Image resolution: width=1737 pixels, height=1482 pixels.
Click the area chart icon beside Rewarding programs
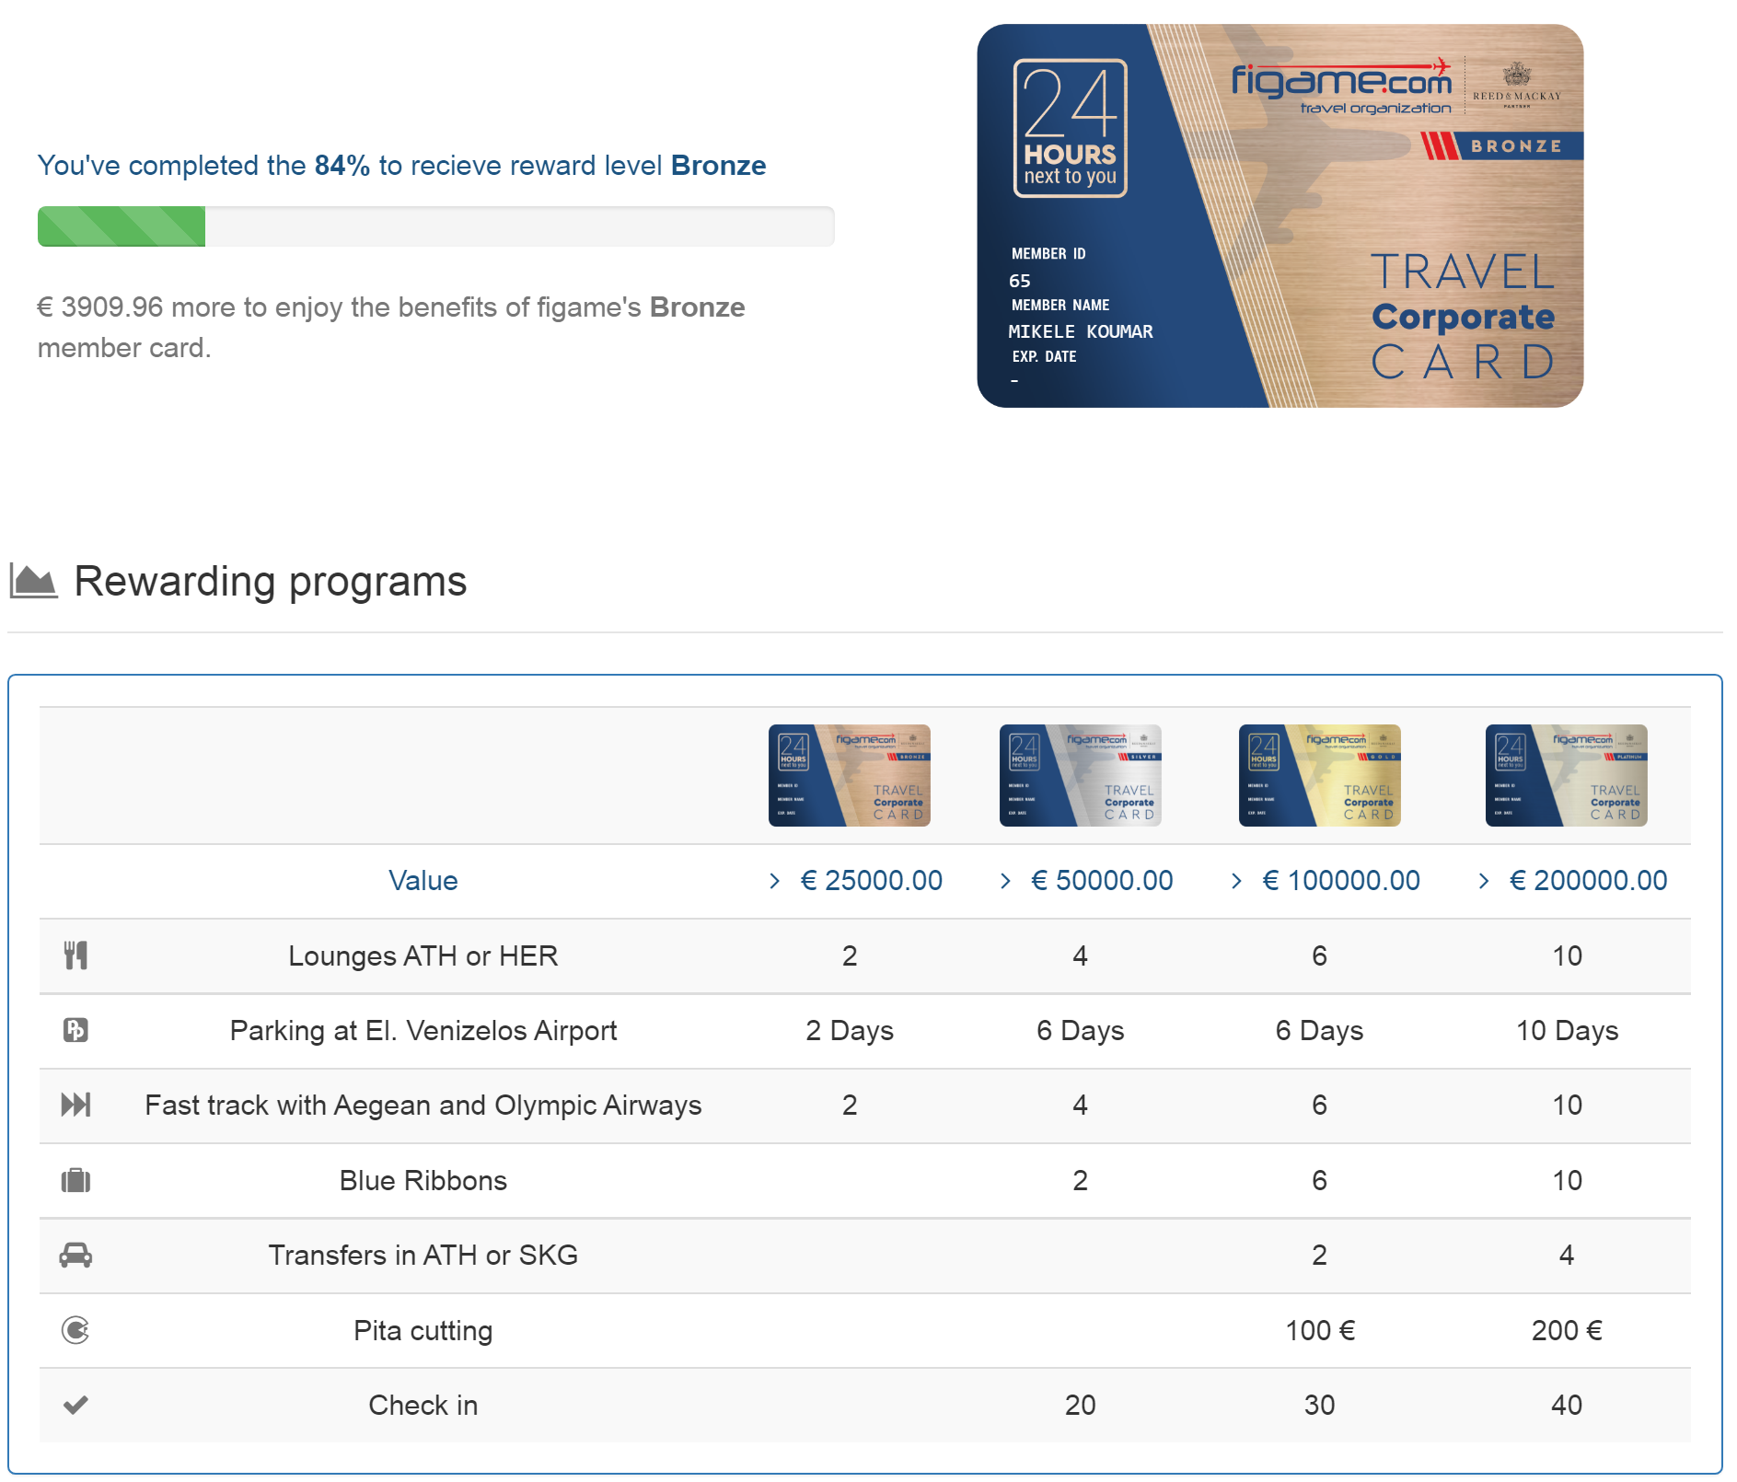tap(33, 581)
